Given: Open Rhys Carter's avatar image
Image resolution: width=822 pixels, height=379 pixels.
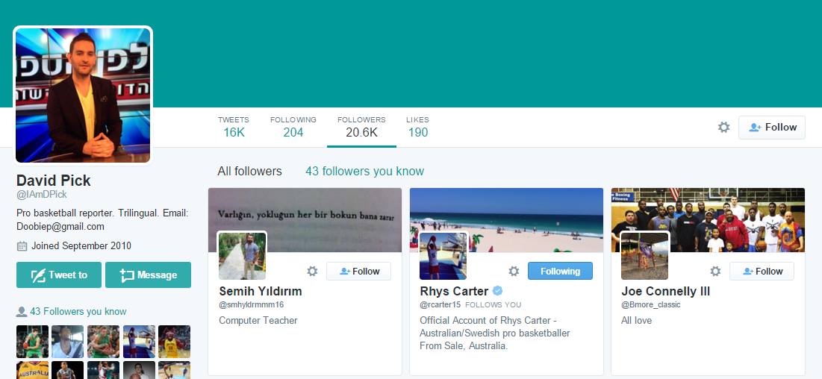Looking at the screenshot, I should pyautogui.click(x=443, y=256).
